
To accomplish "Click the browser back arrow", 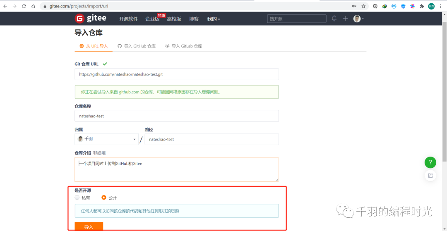I will [5, 6].
